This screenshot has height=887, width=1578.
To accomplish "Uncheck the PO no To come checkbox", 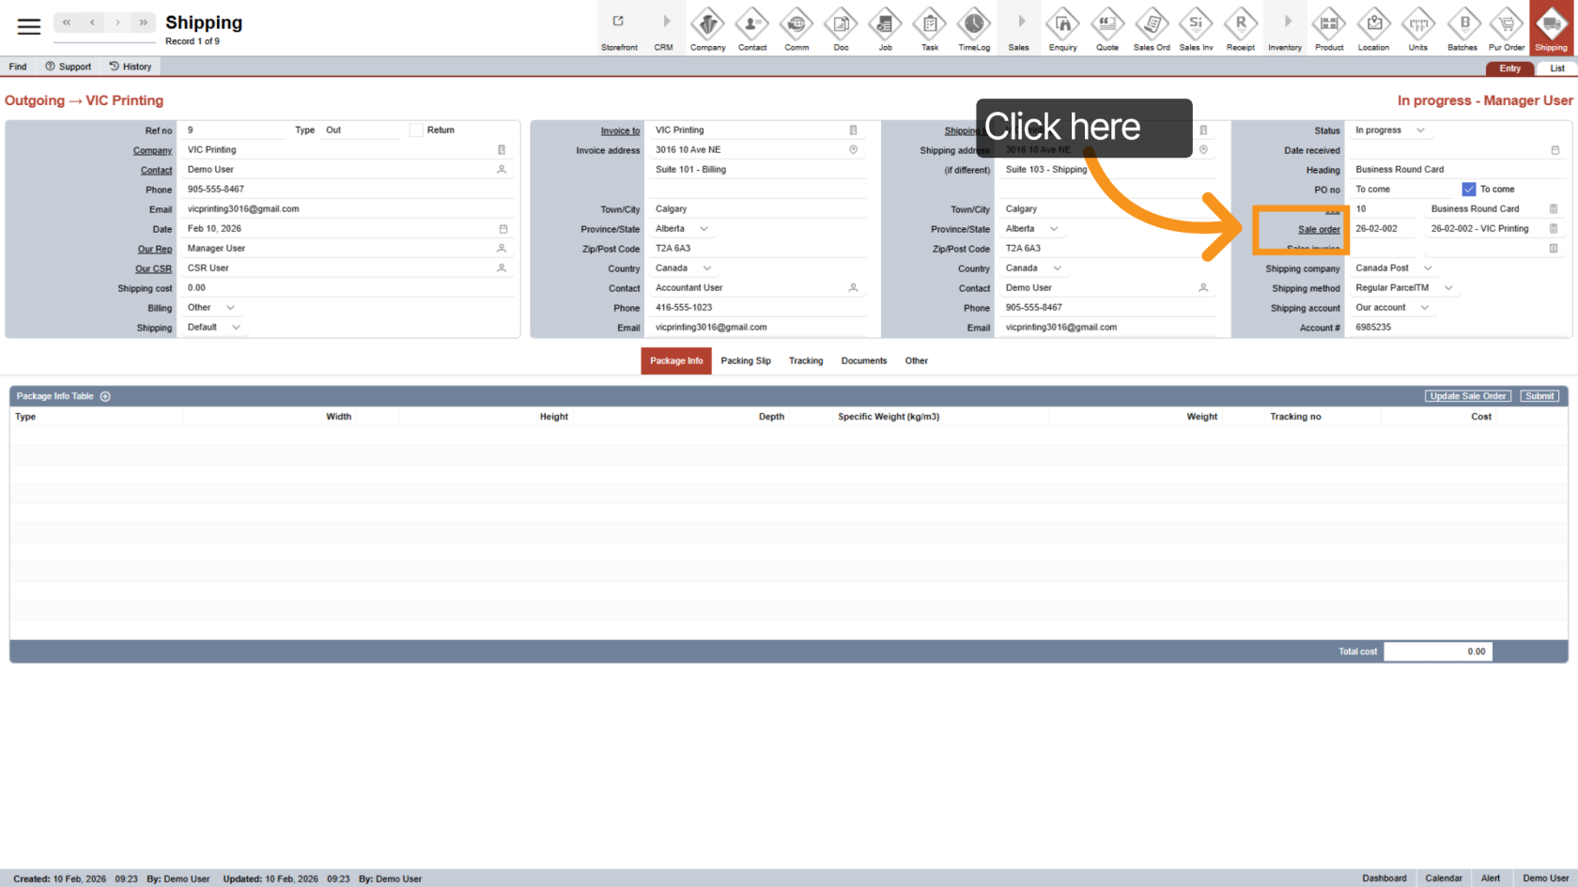I will pyautogui.click(x=1469, y=190).
